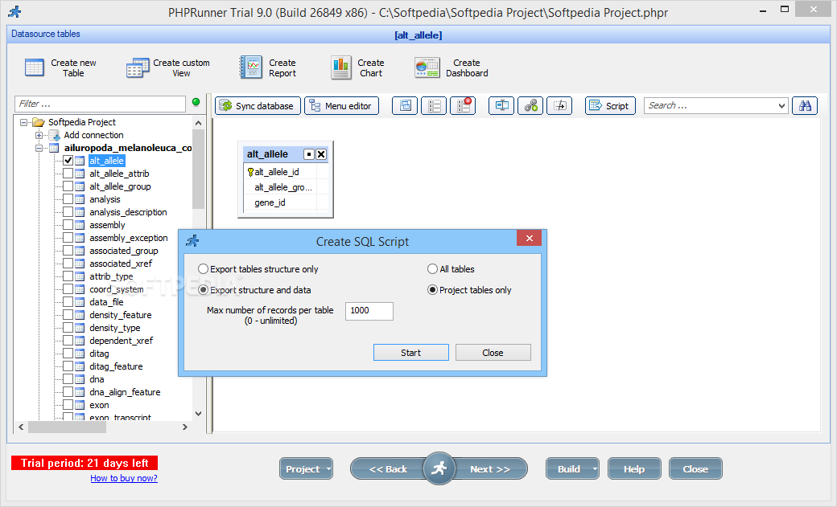This screenshot has height=507, width=837.
Task: Click the table view icon next to Menu editor
Action: click(405, 105)
